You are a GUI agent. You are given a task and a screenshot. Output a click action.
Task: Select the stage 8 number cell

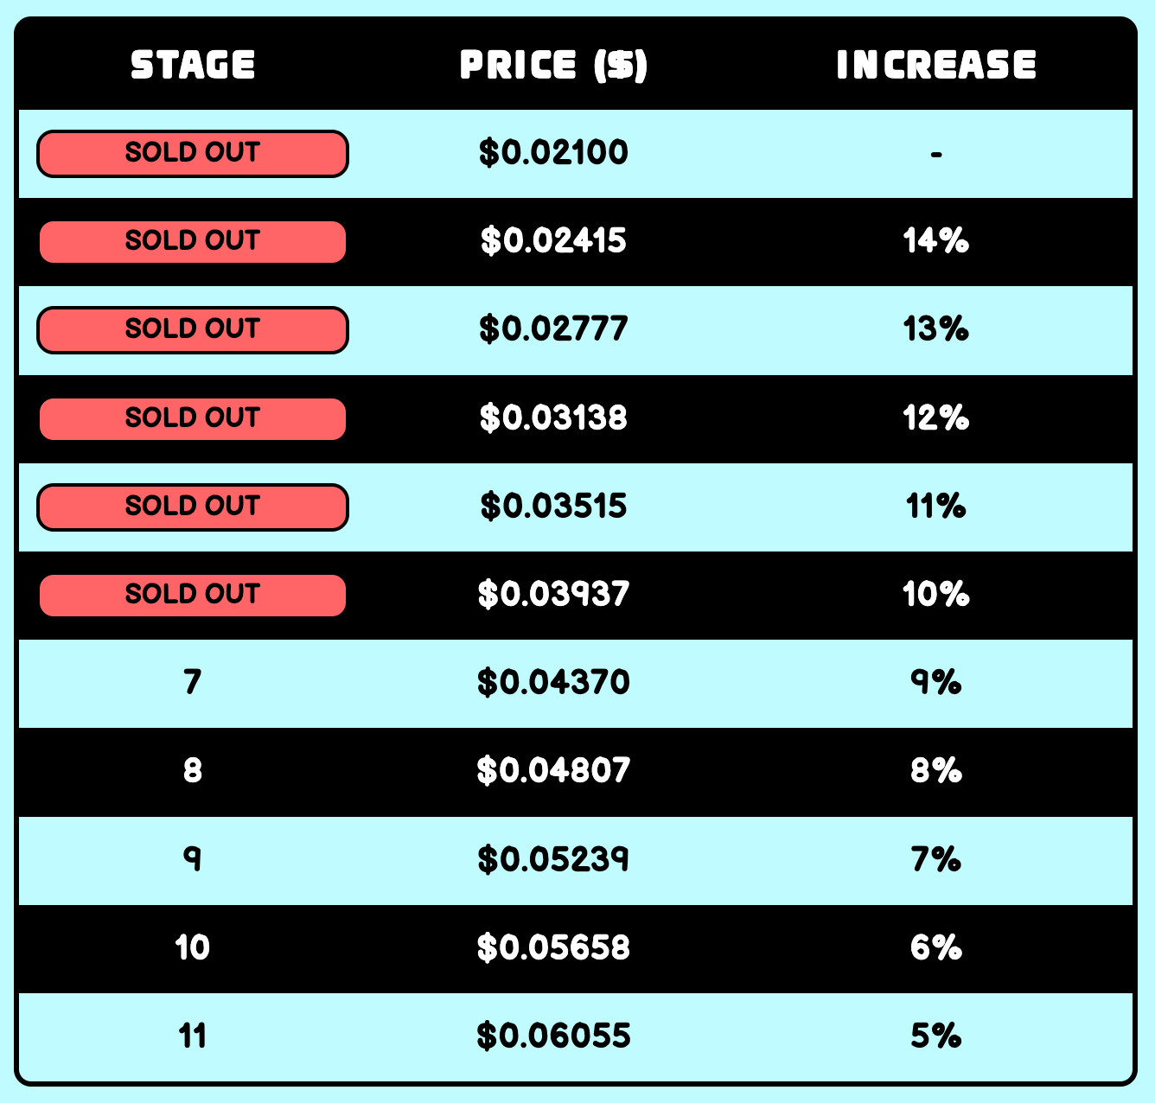point(192,770)
